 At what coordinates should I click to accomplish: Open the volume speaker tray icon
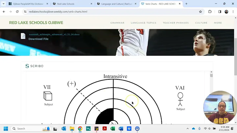pyautogui.click(x=209, y=129)
